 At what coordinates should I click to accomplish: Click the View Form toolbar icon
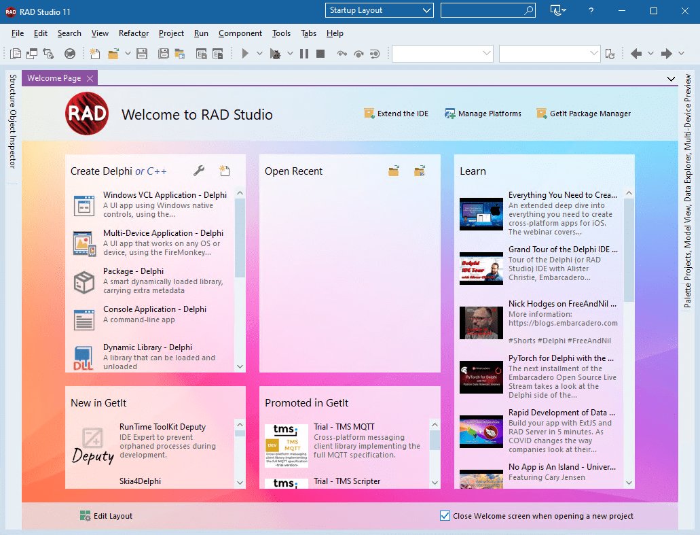(x=32, y=54)
